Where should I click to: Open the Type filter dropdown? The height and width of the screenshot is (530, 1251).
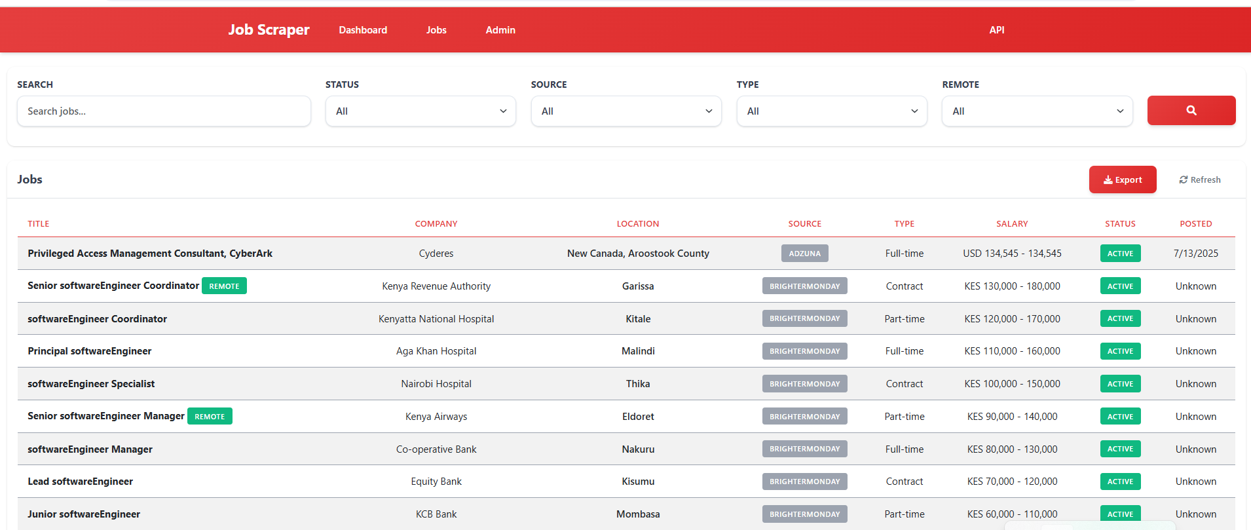point(832,111)
